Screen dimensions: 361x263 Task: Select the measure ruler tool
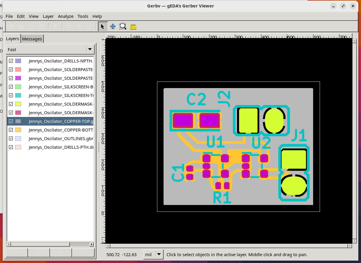point(133,26)
